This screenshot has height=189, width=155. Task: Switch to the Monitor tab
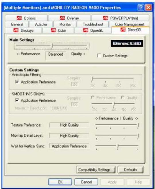click(x=65, y=24)
